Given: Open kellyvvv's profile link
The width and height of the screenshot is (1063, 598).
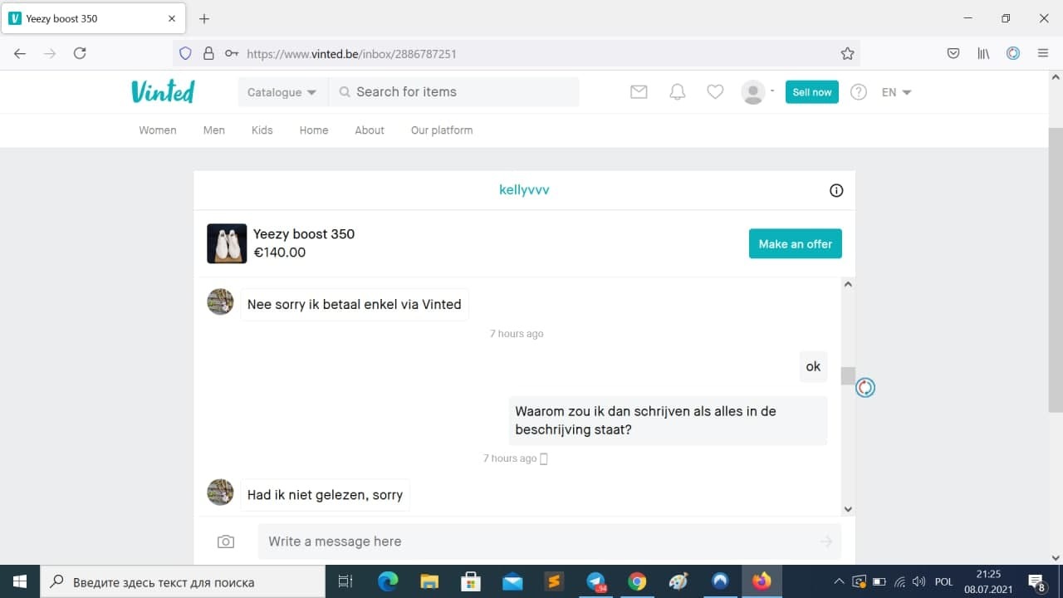Looking at the screenshot, I should click(x=524, y=189).
